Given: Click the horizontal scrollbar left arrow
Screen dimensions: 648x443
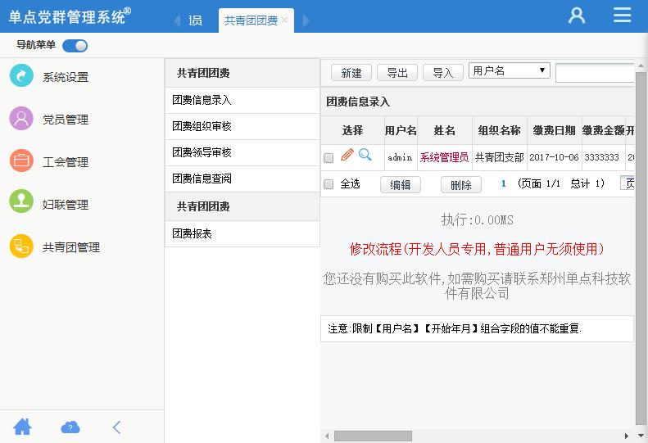Looking at the screenshot, I should 327,436.
